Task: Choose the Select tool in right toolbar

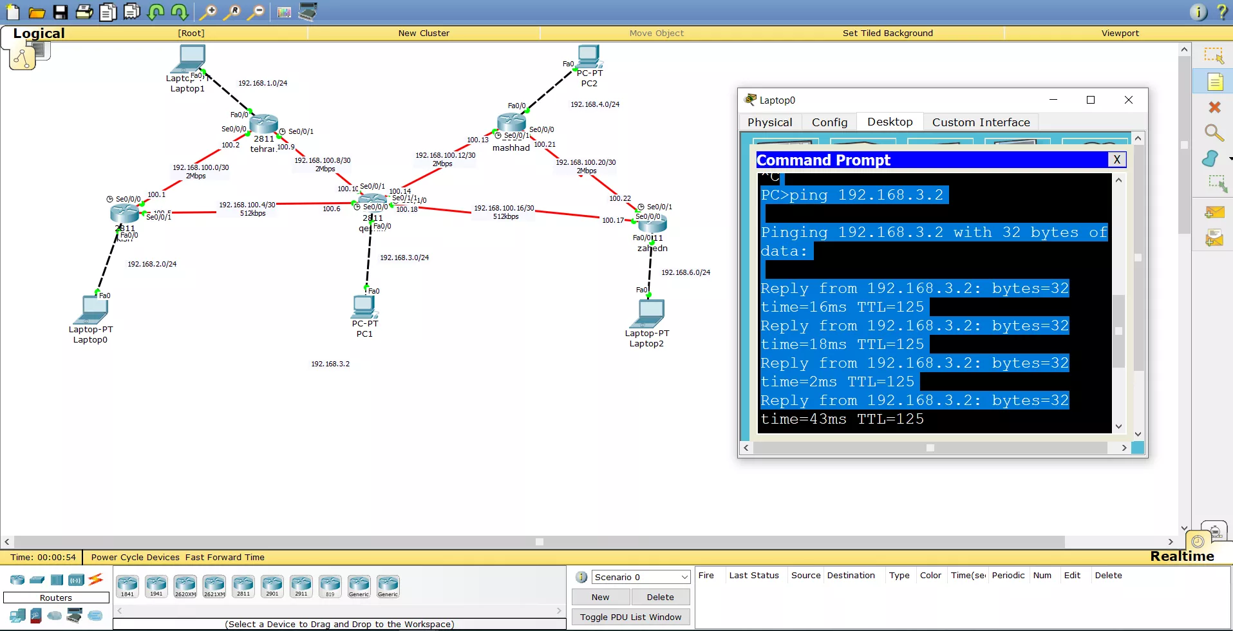Action: [1214, 56]
